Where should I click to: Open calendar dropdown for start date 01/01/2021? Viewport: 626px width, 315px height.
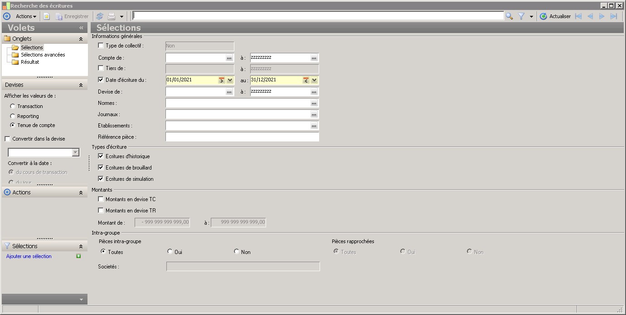click(230, 80)
